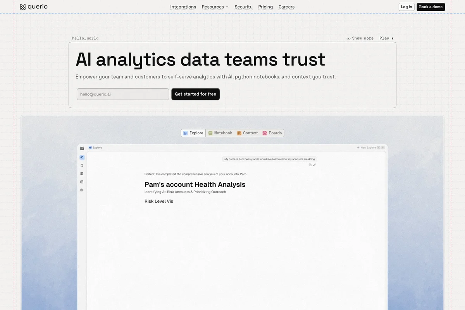465x310 pixels.
Task: Click the Log in button
Action: pos(406,7)
